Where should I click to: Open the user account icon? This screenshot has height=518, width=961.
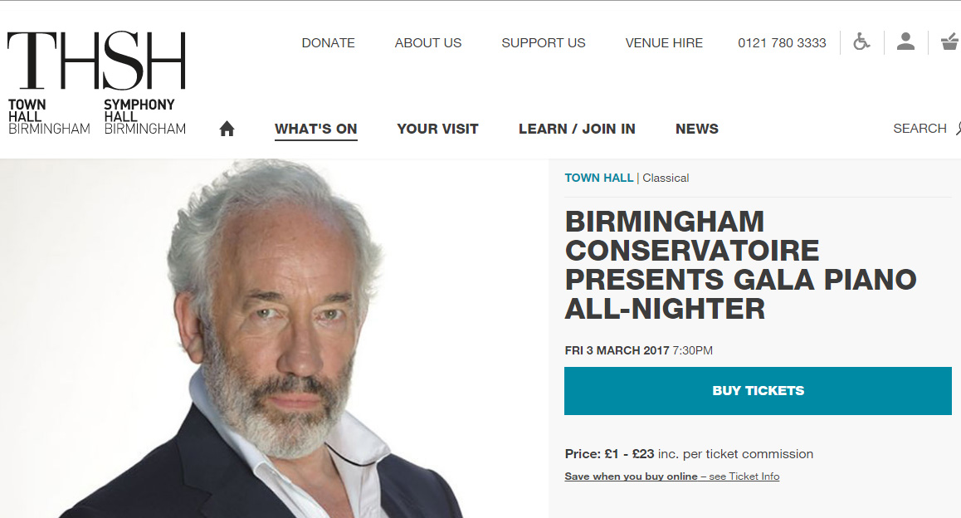pyautogui.click(x=905, y=42)
